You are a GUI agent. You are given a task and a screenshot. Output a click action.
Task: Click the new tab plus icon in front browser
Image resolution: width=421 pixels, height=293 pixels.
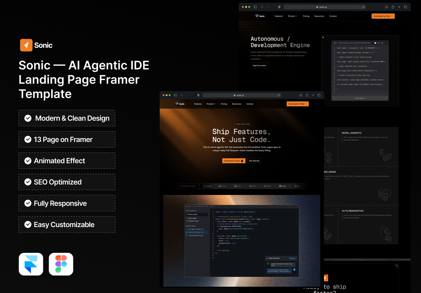(313, 95)
